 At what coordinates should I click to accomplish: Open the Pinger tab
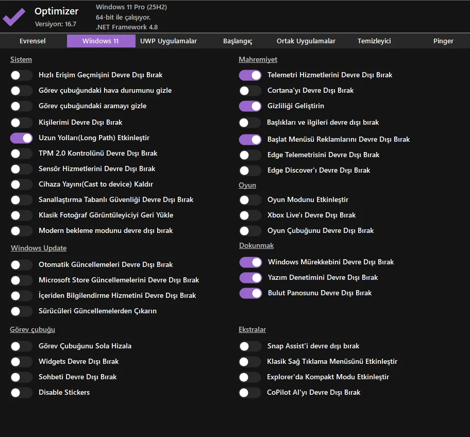click(x=443, y=41)
